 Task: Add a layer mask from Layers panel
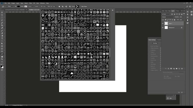(x=171, y=69)
